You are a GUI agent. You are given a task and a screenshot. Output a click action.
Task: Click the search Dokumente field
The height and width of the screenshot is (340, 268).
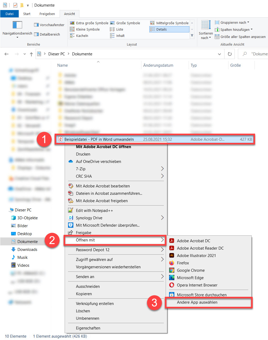[253, 54]
